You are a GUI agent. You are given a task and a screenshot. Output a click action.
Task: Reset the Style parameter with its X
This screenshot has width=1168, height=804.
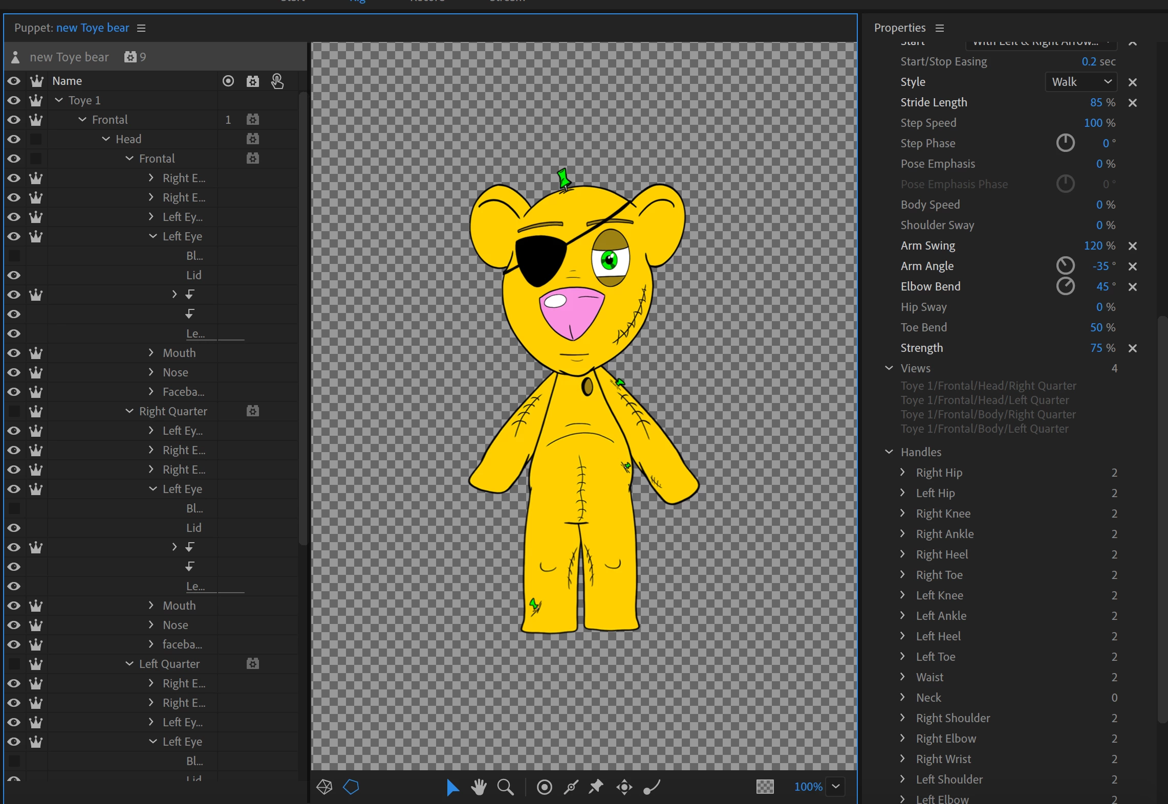[1133, 82]
